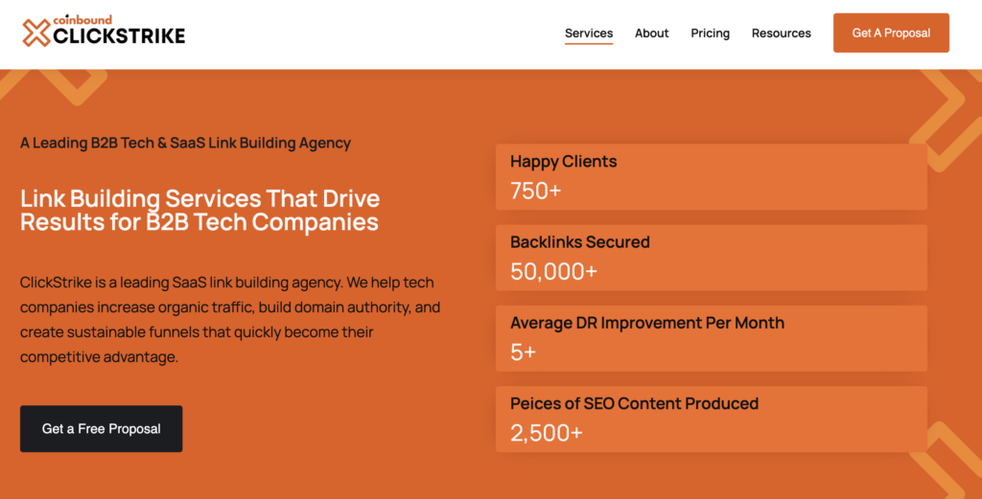Open the Pricing nav link
Image resolution: width=982 pixels, height=499 pixels.
point(711,34)
